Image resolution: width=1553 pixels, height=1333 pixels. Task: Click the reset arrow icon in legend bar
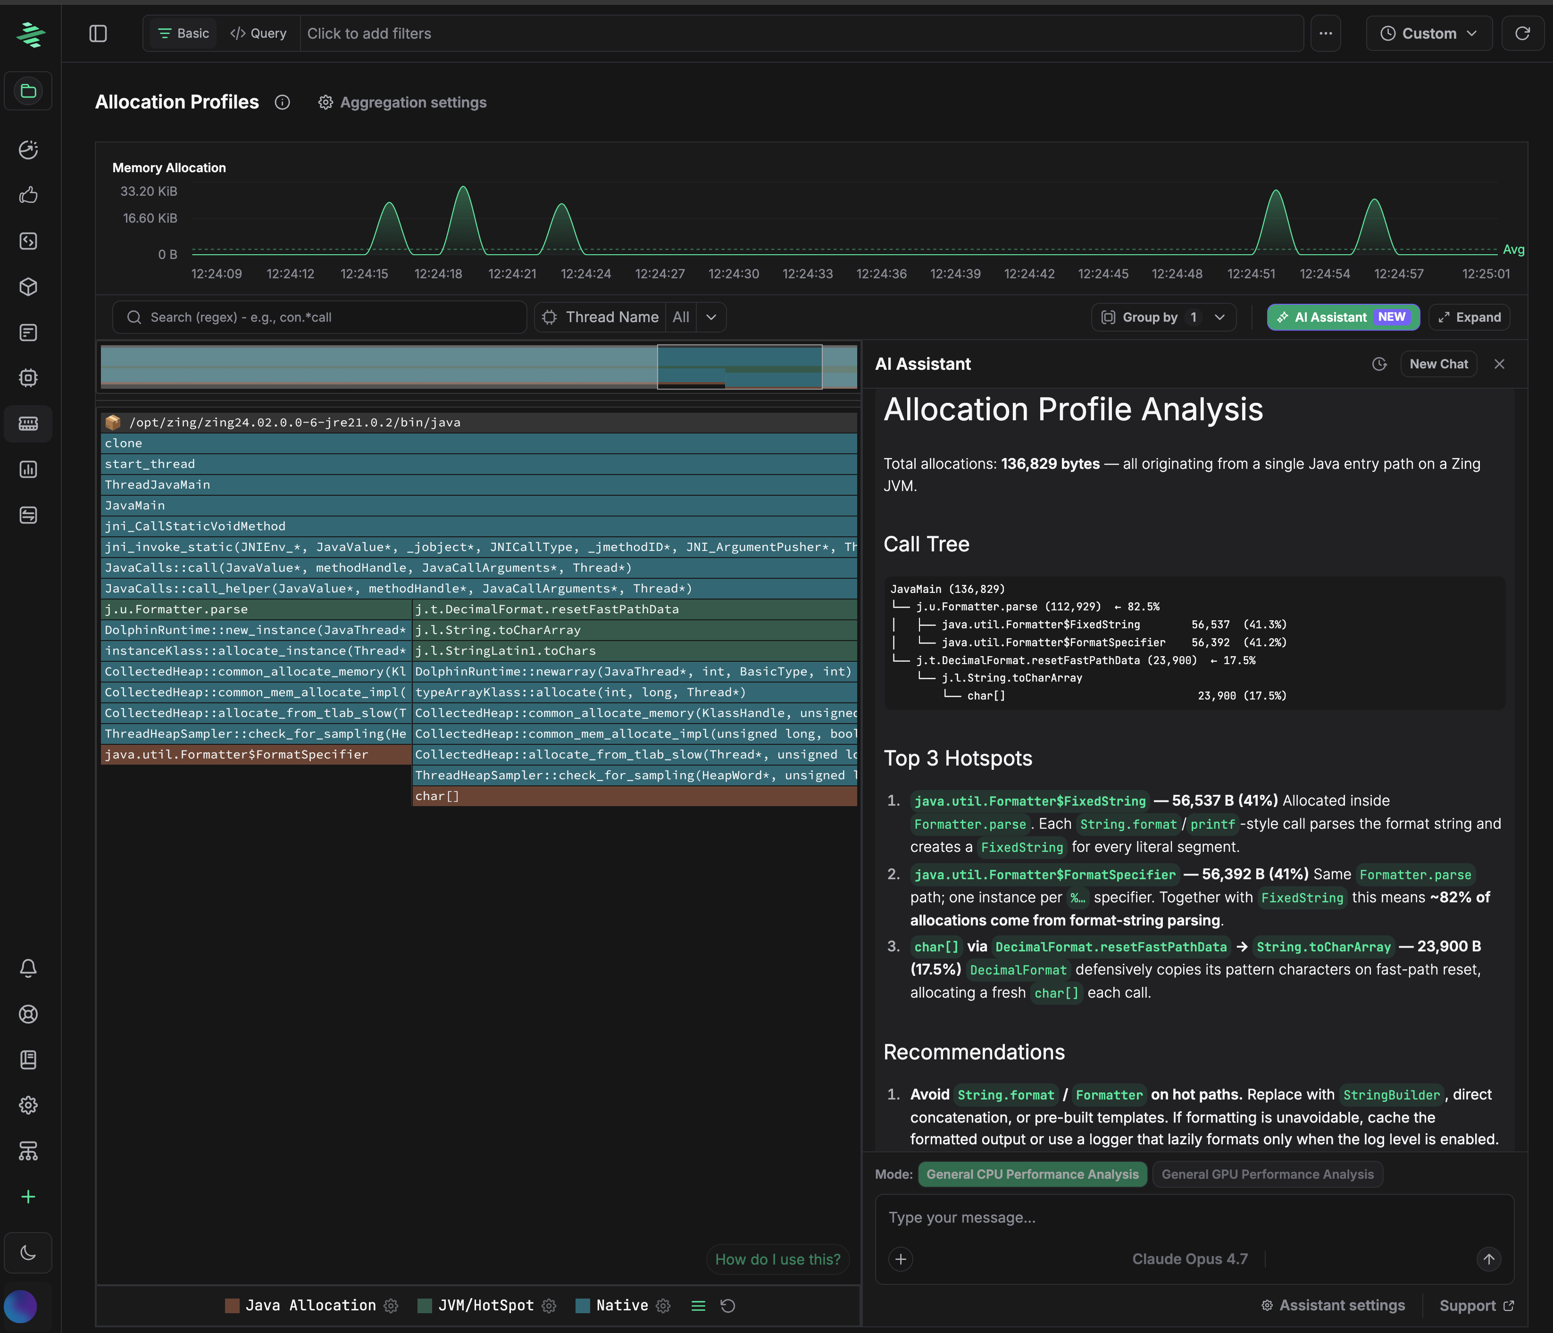click(728, 1306)
